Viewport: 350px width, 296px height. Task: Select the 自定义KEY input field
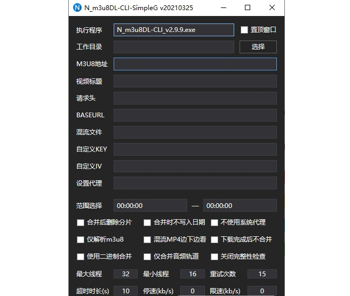point(195,149)
